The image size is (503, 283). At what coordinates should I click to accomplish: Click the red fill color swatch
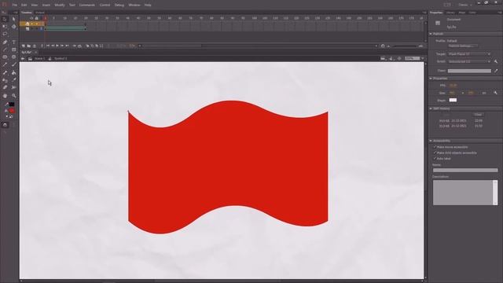pos(12,111)
